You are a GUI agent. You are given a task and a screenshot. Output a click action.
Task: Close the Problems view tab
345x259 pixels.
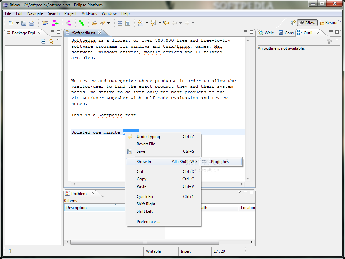tap(93, 193)
